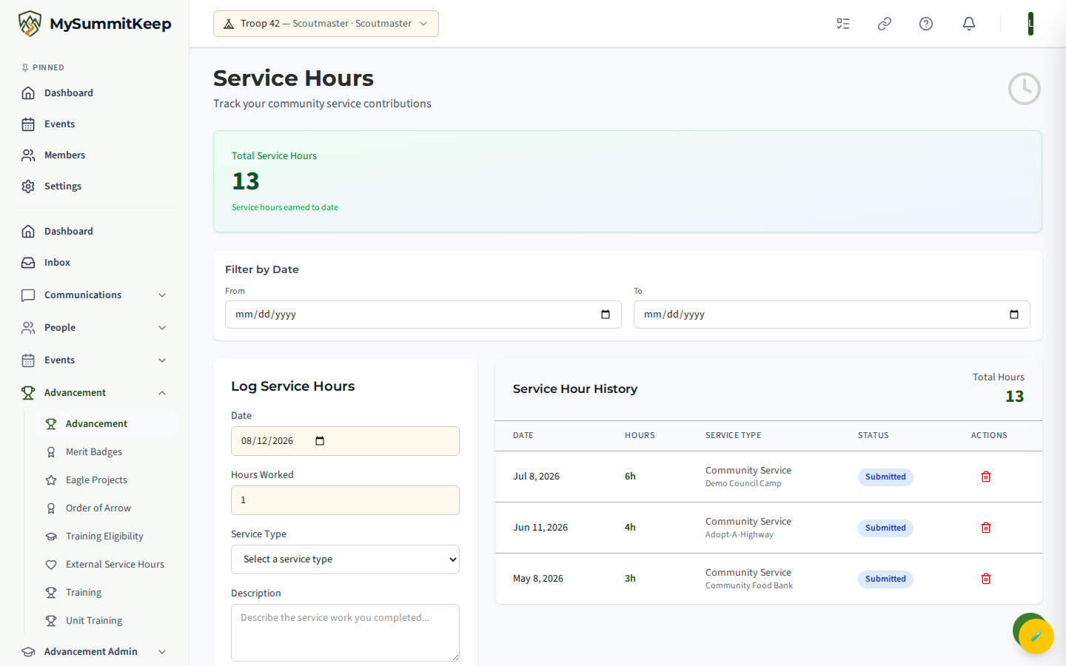
Task: Click the Hours Worked field
Action: click(x=345, y=500)
